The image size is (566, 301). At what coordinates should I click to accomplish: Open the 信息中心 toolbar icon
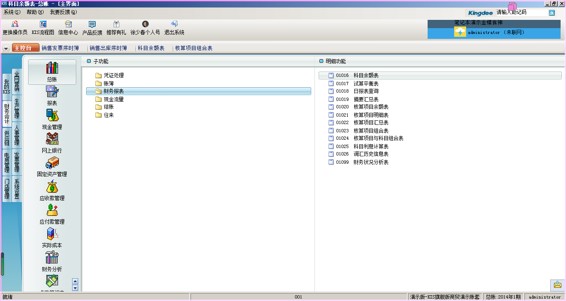tap(68, 28)
